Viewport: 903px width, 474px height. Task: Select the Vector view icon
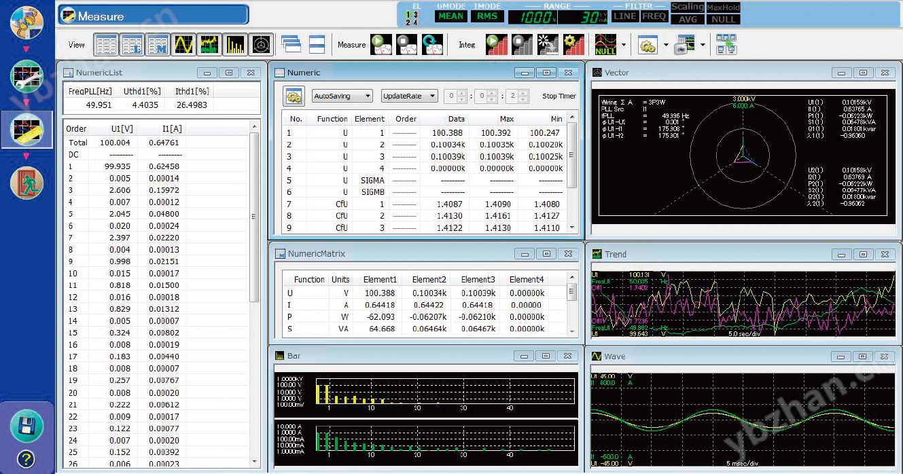[262, 44]
